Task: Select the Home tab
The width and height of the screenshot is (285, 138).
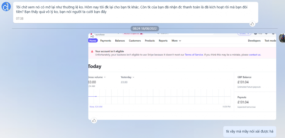Action: point(93,41)
